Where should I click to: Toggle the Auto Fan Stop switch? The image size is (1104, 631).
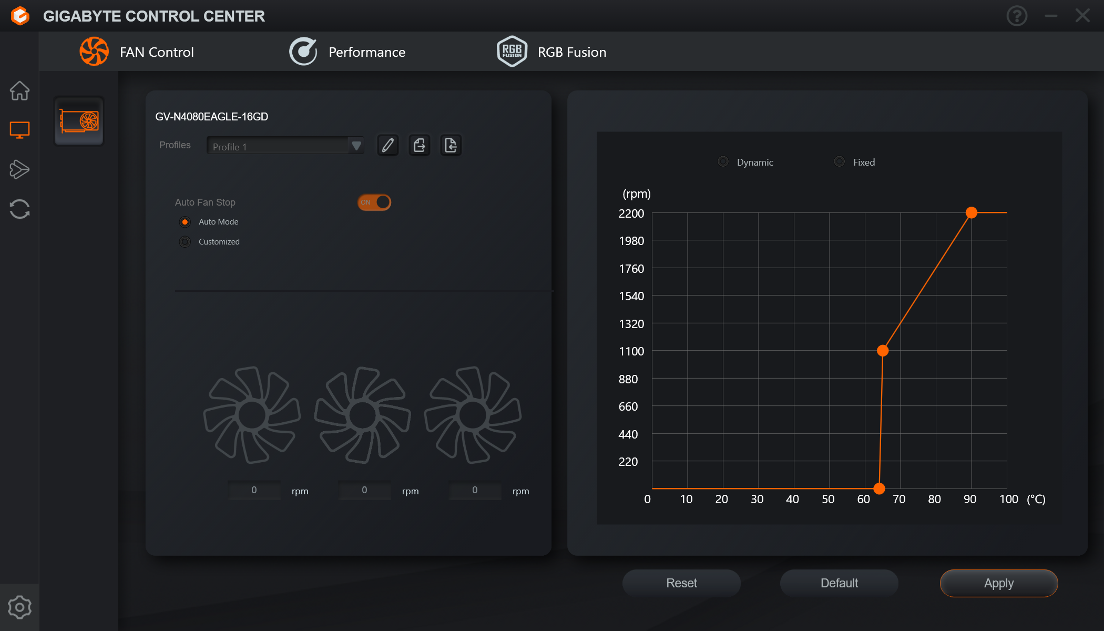click(374, 202)
